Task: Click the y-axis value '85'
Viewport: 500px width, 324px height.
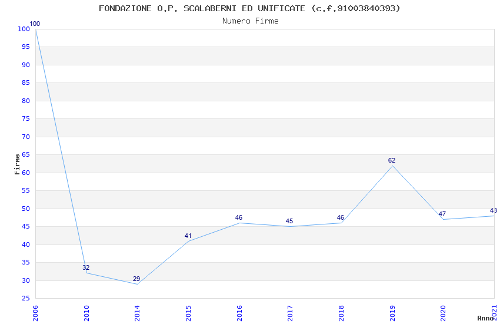Action: coord(26,82)
